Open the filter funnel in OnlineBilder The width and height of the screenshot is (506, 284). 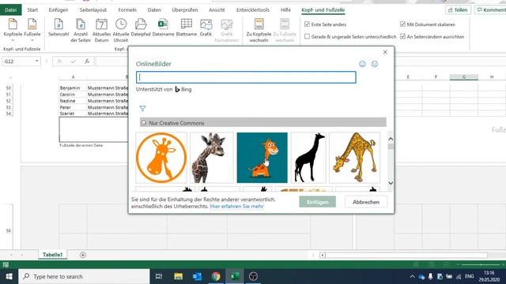142,108
